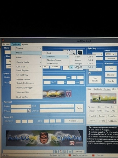Switch to the BadBlocks tab

pos(98,89)
